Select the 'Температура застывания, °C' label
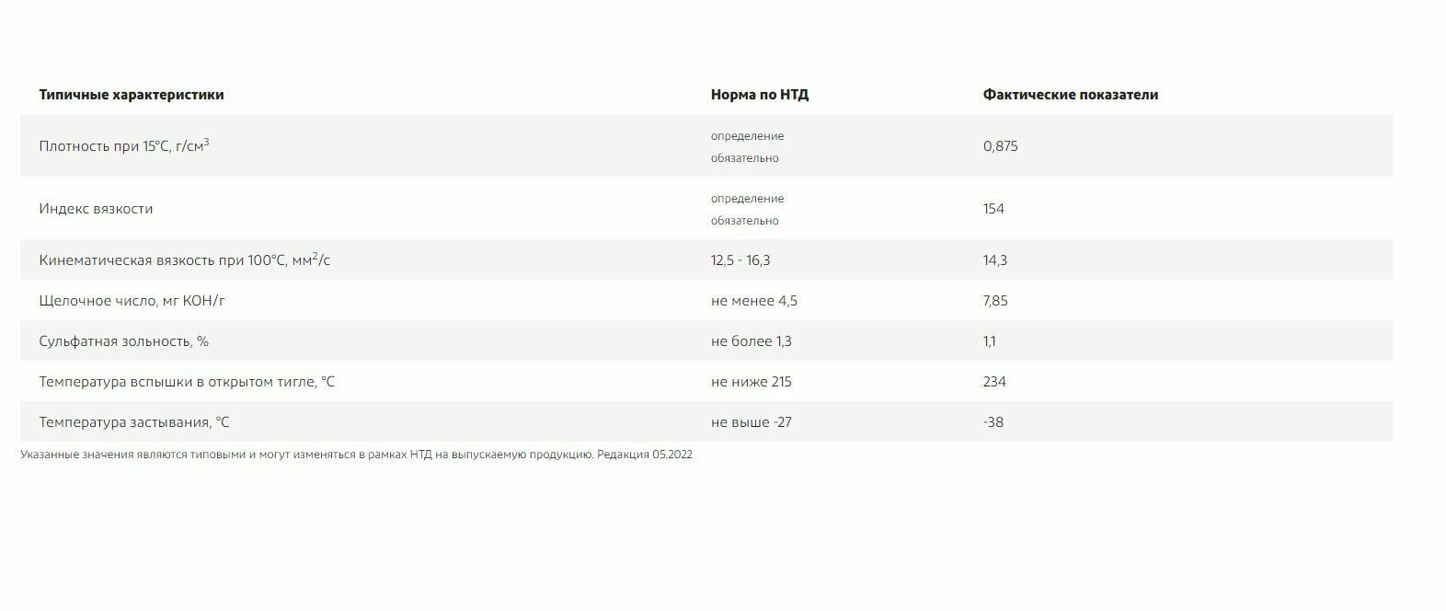This screenshot has height=611, width=1446. coord(134,422)
